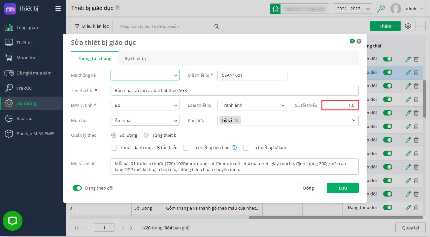This screenshot has height=237, width=430.
Task: Click the green help icon in the dialog
Action: point(352,41)
